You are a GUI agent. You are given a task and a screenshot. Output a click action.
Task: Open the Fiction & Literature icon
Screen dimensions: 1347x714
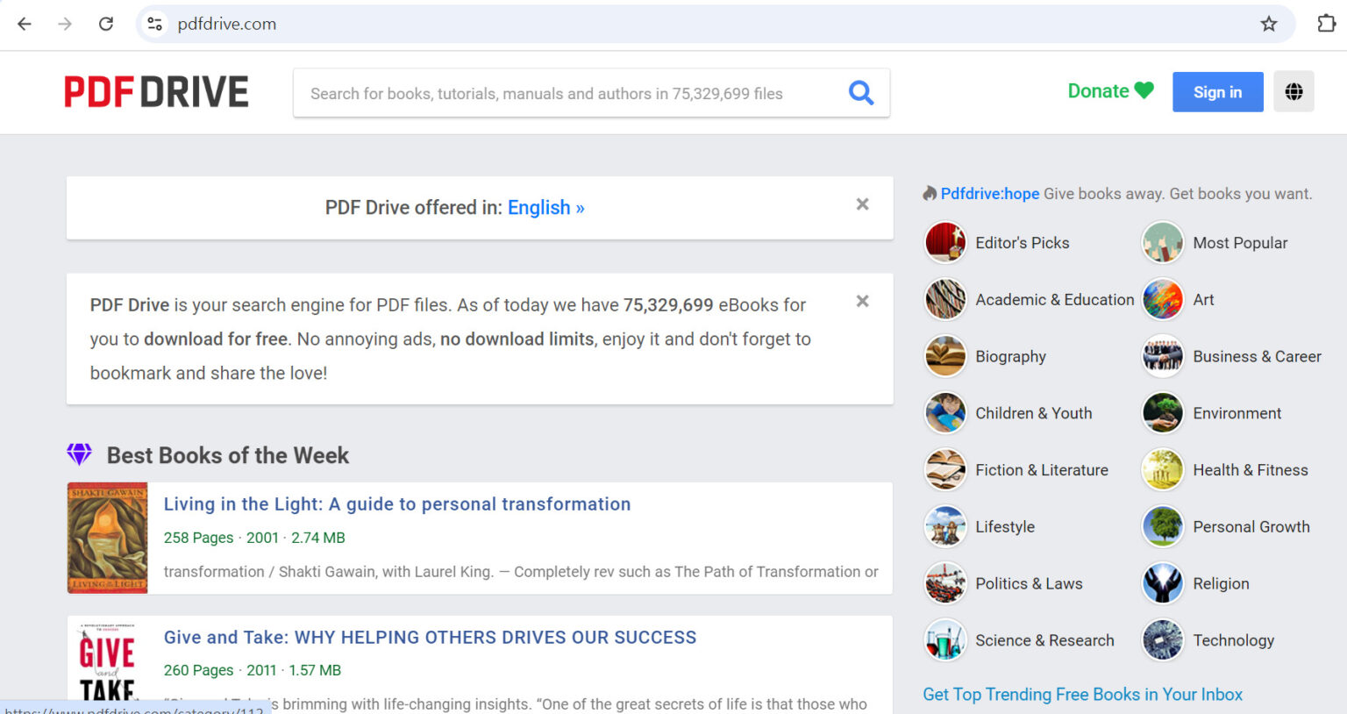[944, 469]
